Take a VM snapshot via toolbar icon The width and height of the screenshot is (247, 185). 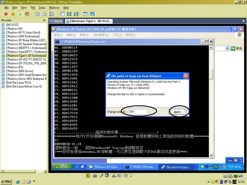(37, 14)
